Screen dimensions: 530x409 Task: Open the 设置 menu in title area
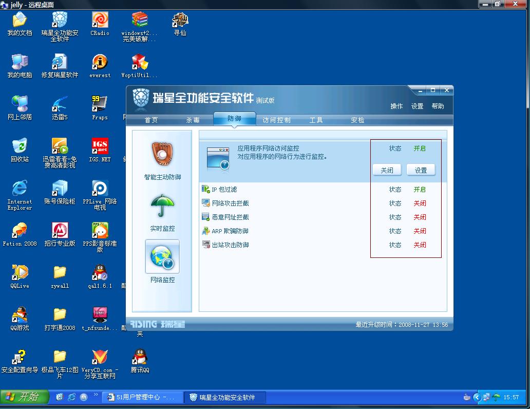(417, 106)
